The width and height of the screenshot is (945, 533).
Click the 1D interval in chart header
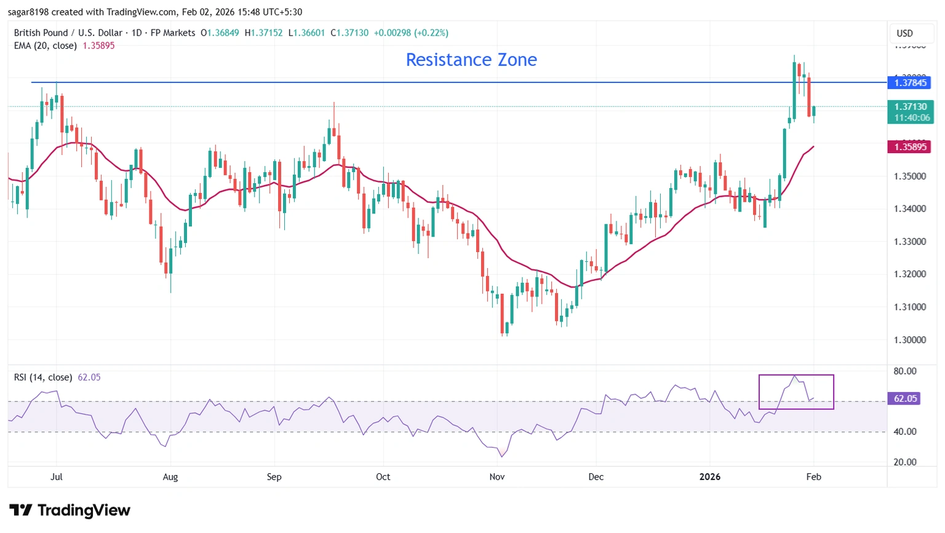point(137,33)
